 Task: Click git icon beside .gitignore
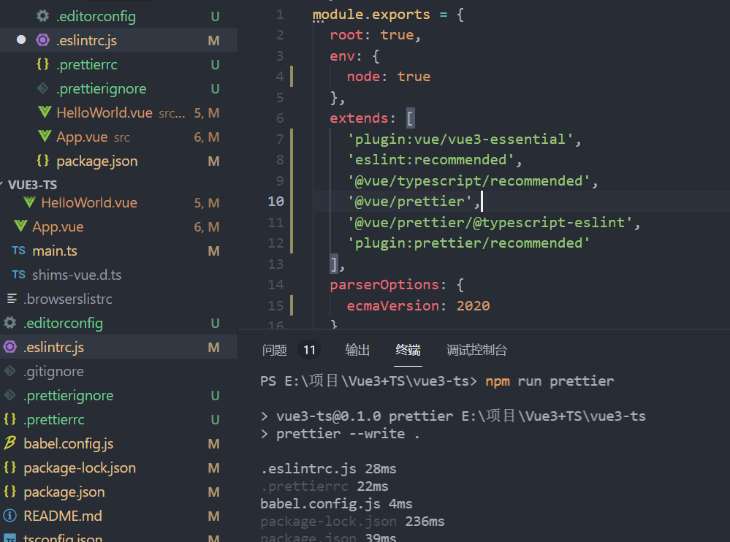pyautogui.click(x=9, y=371)
